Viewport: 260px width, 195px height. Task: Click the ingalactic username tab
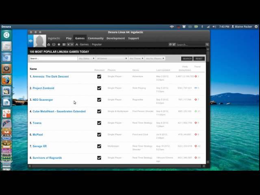point(54,38)
